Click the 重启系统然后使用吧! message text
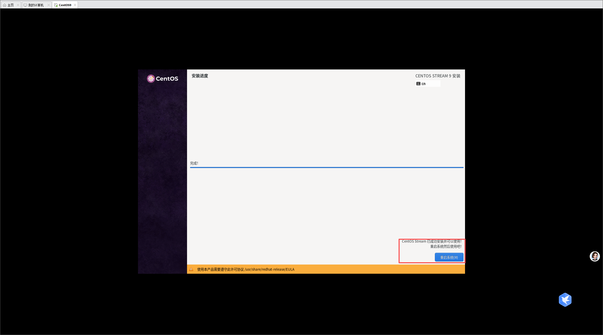The height and width of the screenshot is (335, 603). (446, 247)
